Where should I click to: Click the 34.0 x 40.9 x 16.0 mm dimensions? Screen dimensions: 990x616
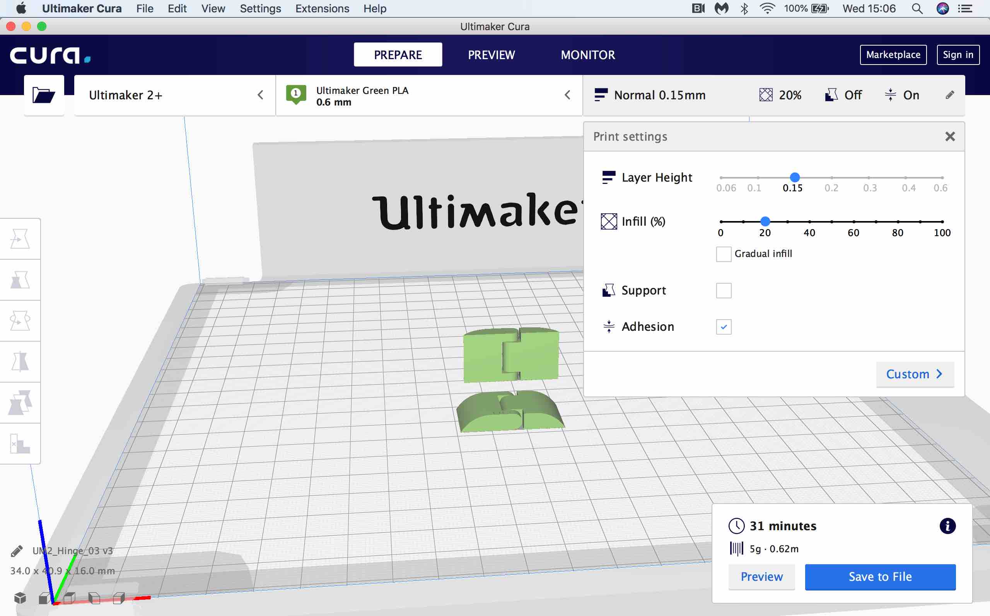tap(62, 571)
